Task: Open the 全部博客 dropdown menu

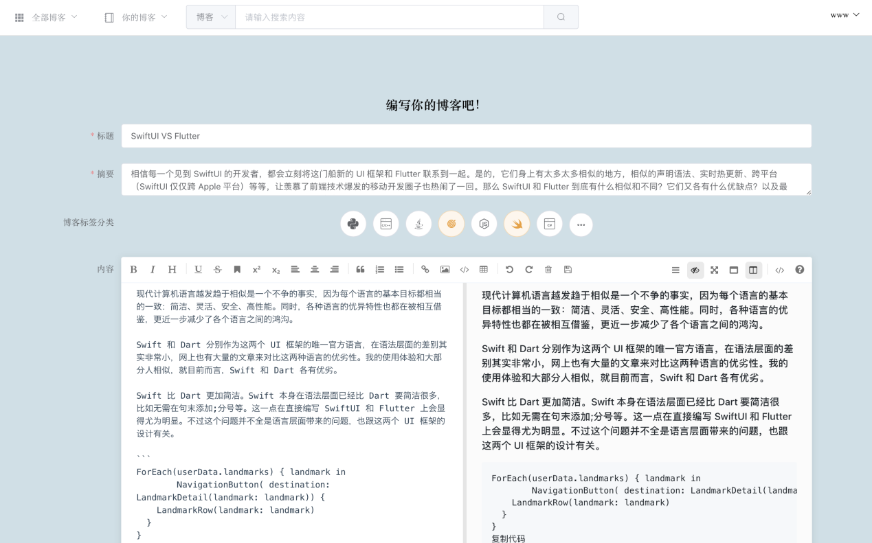Action: click(55, 17)
